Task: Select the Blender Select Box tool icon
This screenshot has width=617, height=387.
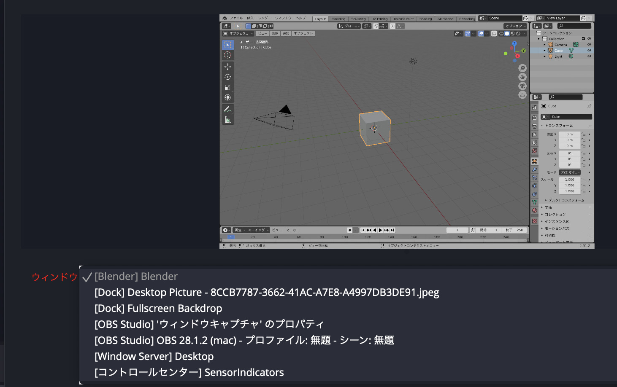Action: point(227,45)
